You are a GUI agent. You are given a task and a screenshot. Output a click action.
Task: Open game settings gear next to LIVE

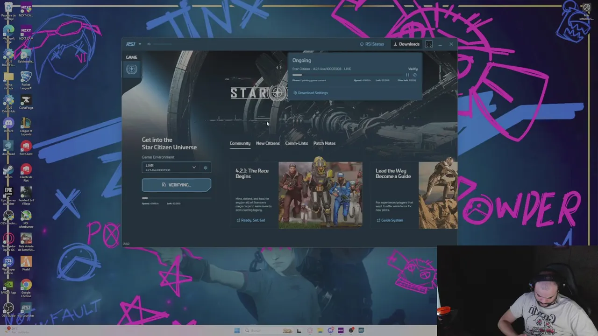tap(206, 168)
